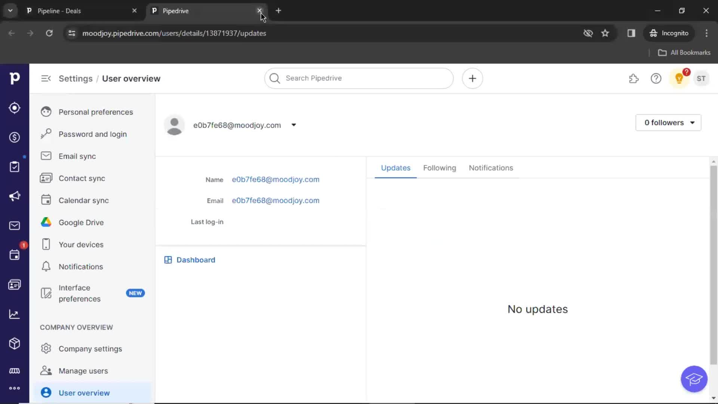Click the Help question mark icon

click(x=656, y=79)
